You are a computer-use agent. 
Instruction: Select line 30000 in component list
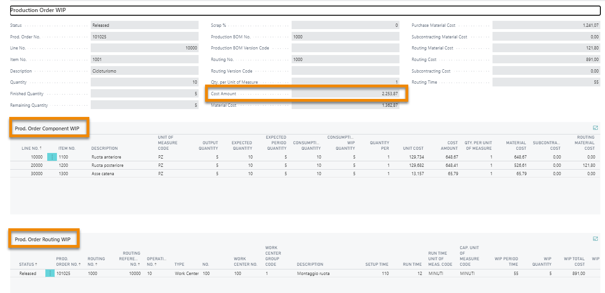point(36,173)
